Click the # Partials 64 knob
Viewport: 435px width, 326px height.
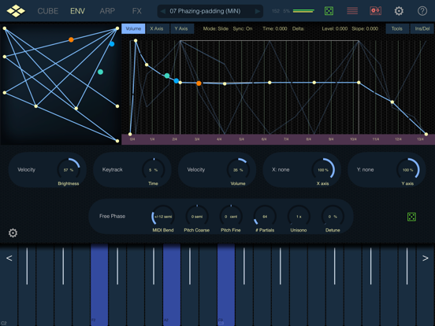click(265, 217)
